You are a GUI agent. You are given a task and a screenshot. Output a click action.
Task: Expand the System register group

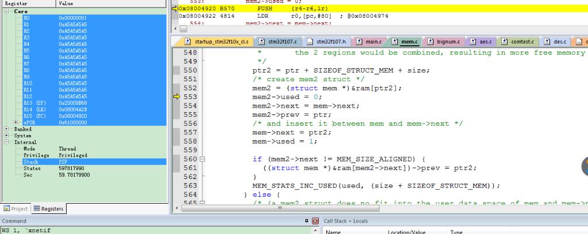[x=7, y=136]
